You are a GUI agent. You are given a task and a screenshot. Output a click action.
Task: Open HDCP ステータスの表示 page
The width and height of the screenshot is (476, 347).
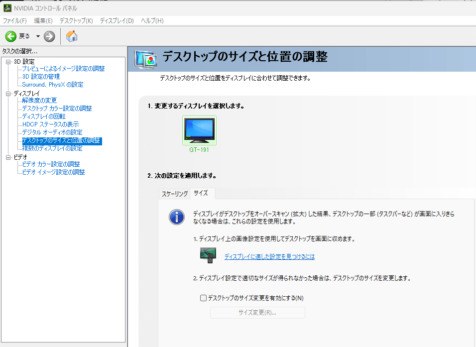[x=50, y=124]
